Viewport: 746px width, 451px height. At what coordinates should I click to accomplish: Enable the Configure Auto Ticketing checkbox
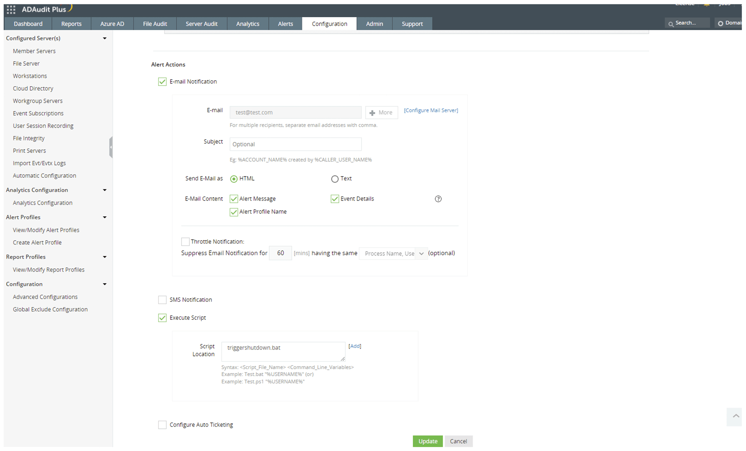162,425
